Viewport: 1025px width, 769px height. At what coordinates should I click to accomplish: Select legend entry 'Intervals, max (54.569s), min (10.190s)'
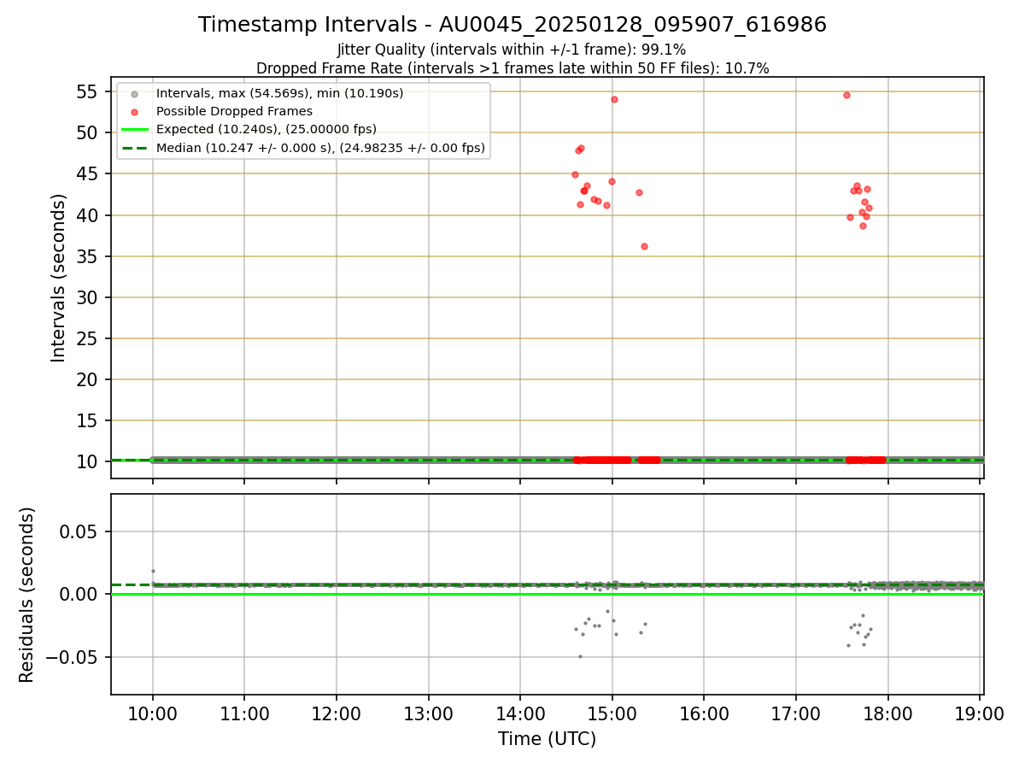[x=279, y=93]
